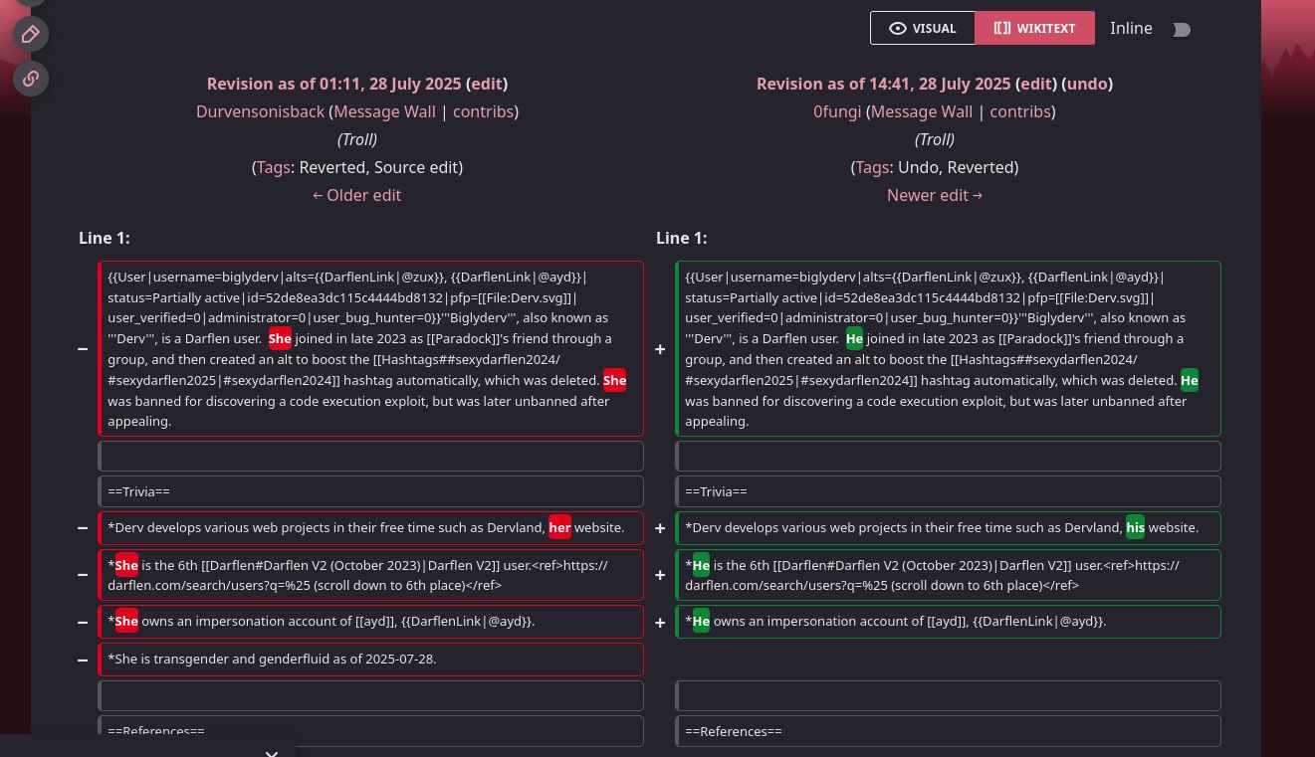Open edit link for 01:11 revision
1315x757 pixels.
click(x=487, y=84)
